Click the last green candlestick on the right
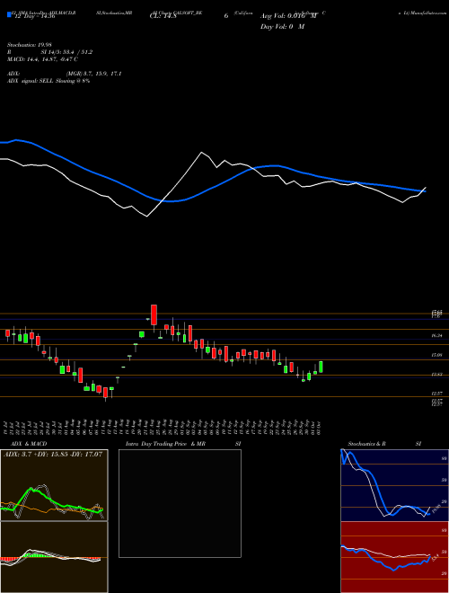Image resolution: width=449 pixels, height=593 pixels. pos(321,367)
